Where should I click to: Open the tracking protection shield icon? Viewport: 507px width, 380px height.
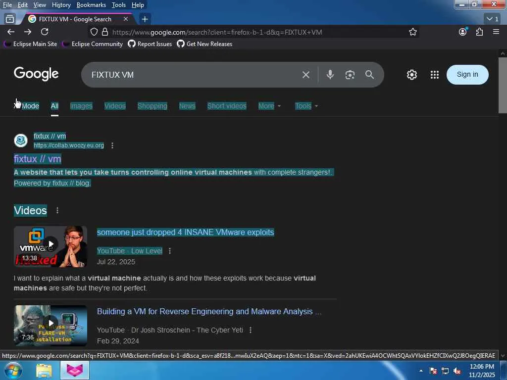coord(94,32)
